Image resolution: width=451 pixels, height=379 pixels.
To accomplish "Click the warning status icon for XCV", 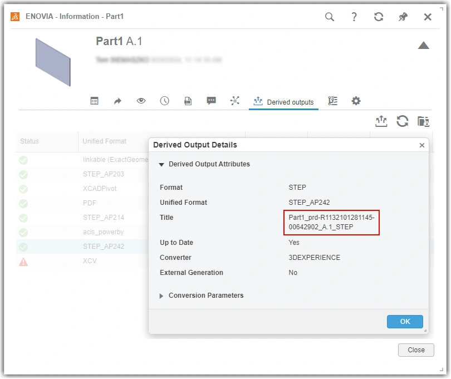I will 23,262.
